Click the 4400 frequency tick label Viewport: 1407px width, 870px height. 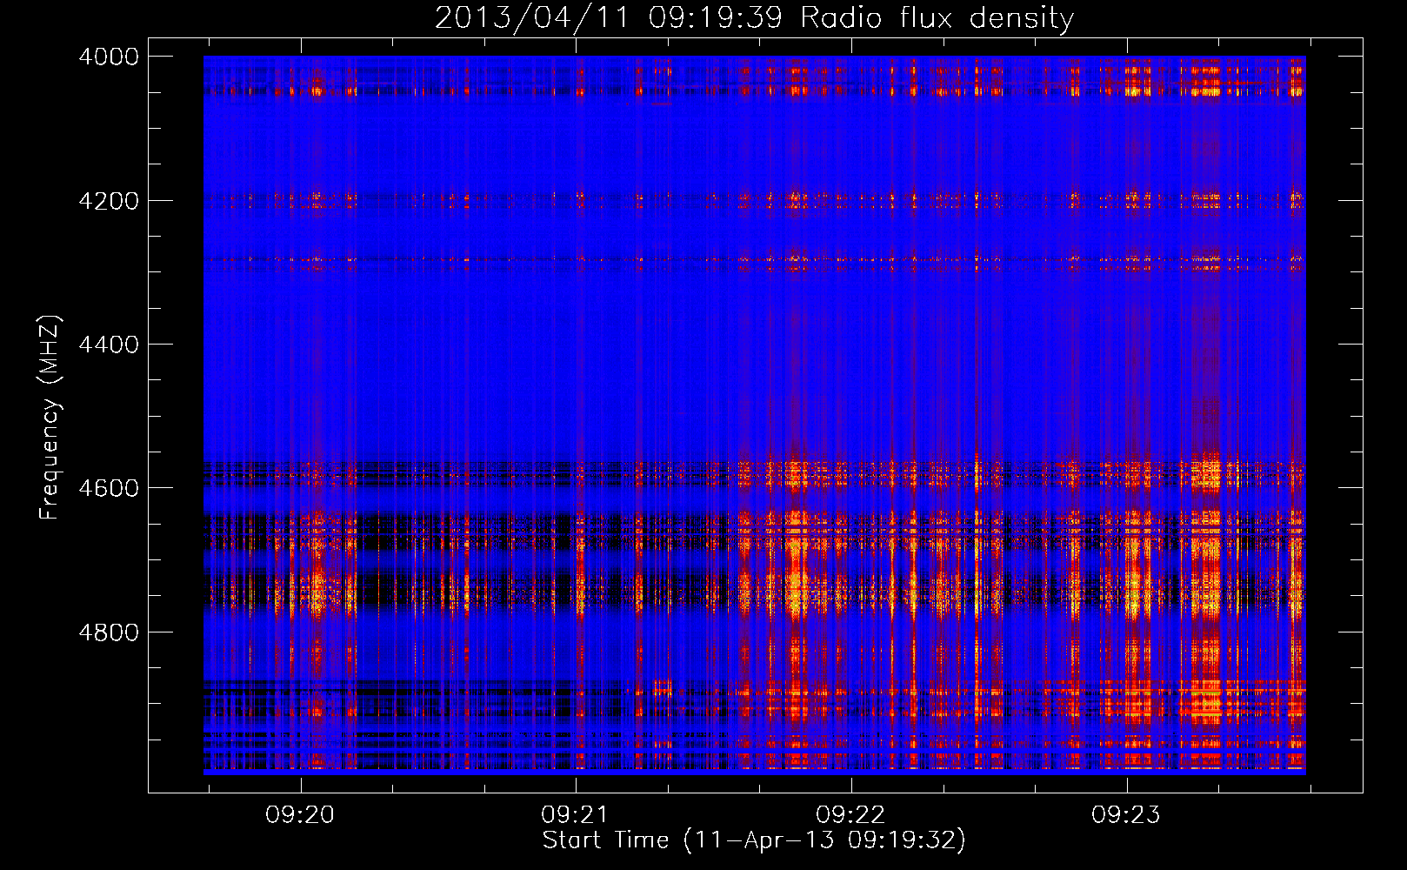(109, 345)
